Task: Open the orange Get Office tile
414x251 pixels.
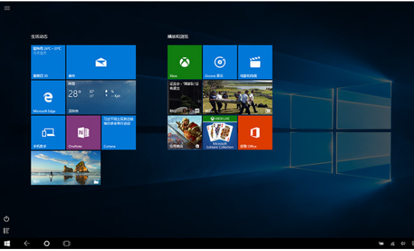Action: coord(255,133)
